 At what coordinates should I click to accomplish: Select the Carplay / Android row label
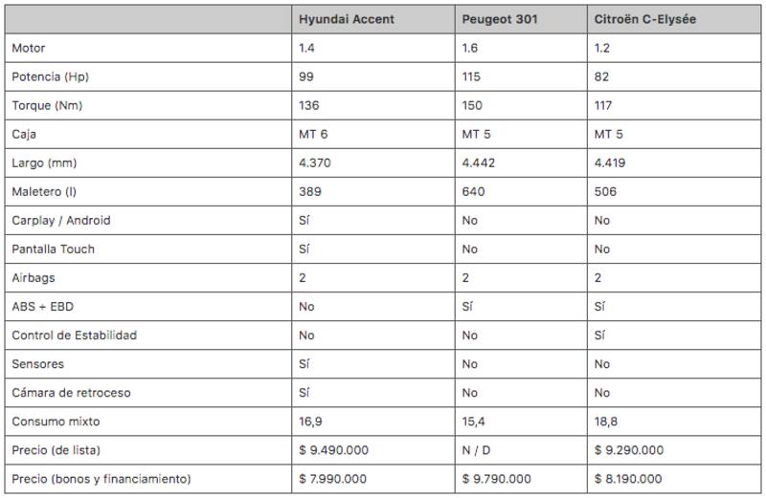point(61,220)
